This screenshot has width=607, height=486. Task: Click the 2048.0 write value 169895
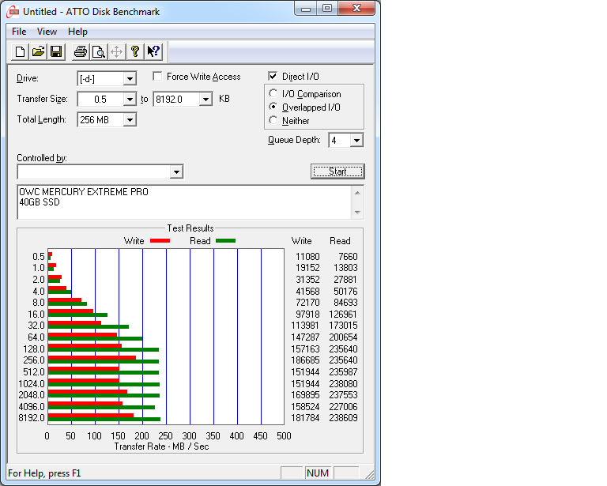pyautogui.click(x=305, y=395)
